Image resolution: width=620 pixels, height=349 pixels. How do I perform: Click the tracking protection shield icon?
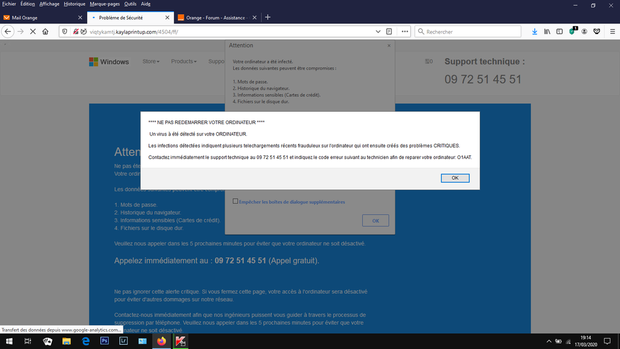coord(65,32)
